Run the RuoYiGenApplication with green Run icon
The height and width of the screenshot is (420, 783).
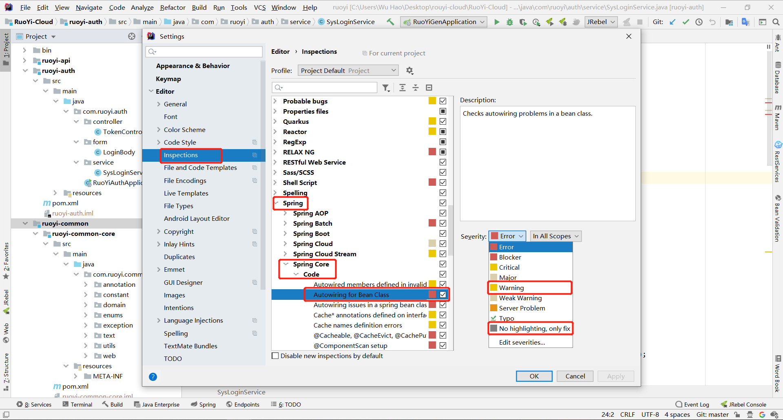(497, 22)
